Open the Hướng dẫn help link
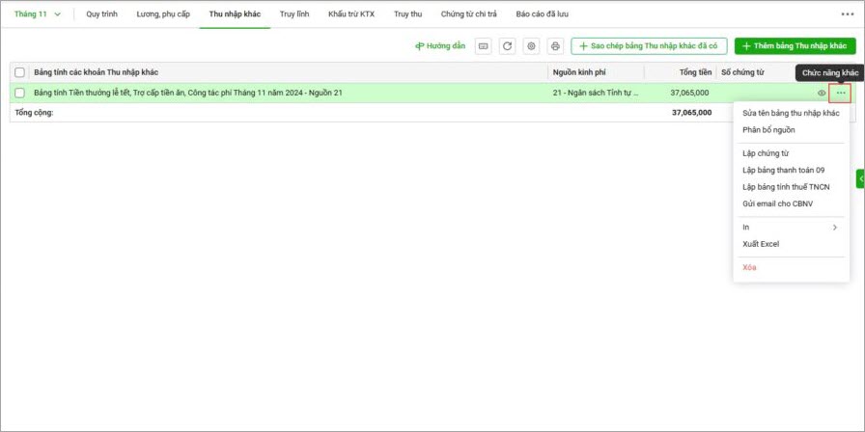865x432 pixels. click(440, 46)
